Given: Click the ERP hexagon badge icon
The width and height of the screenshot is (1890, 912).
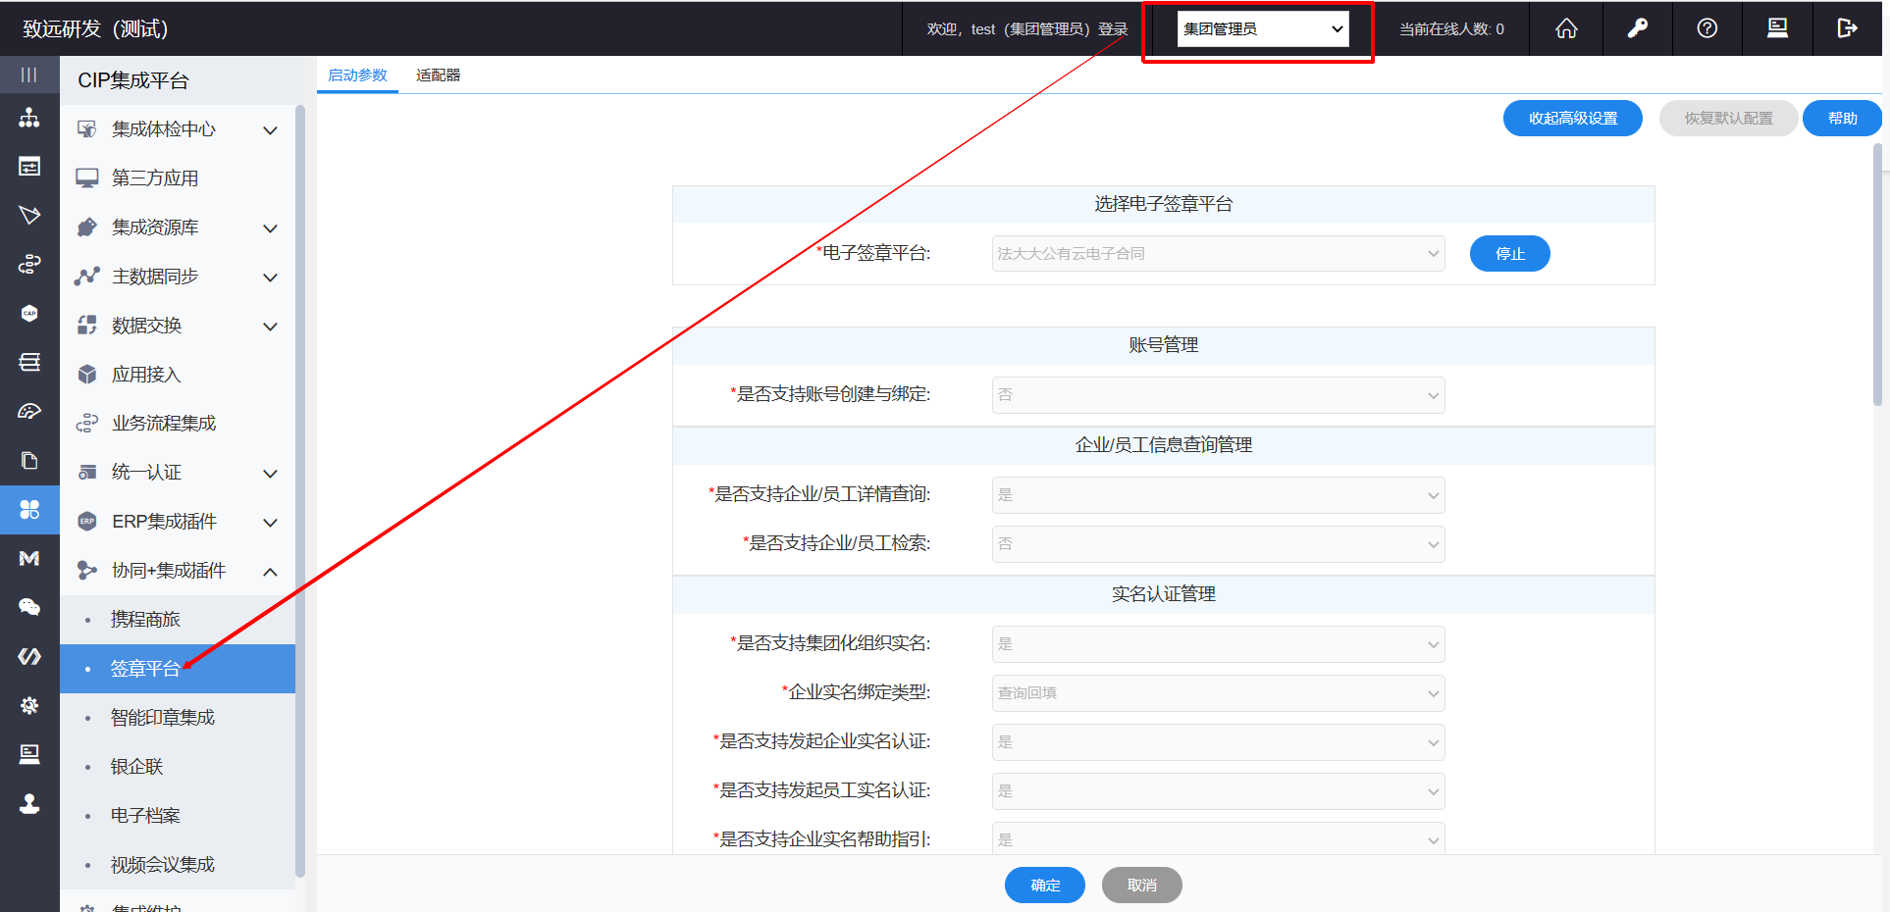Looking at the screenshot, I should [x=87, y=522].
